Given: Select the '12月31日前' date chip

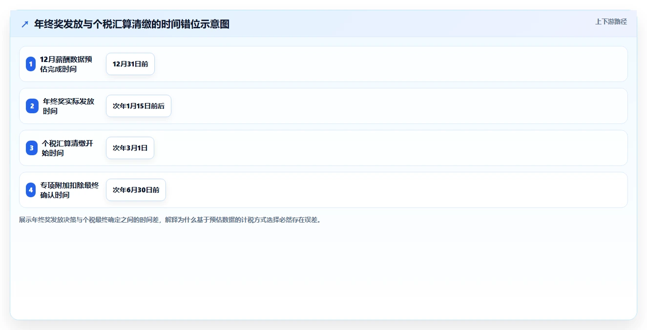Looking at the screenshot, I should tap(130, 64).
